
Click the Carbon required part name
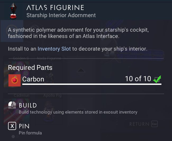click(33, 79)
